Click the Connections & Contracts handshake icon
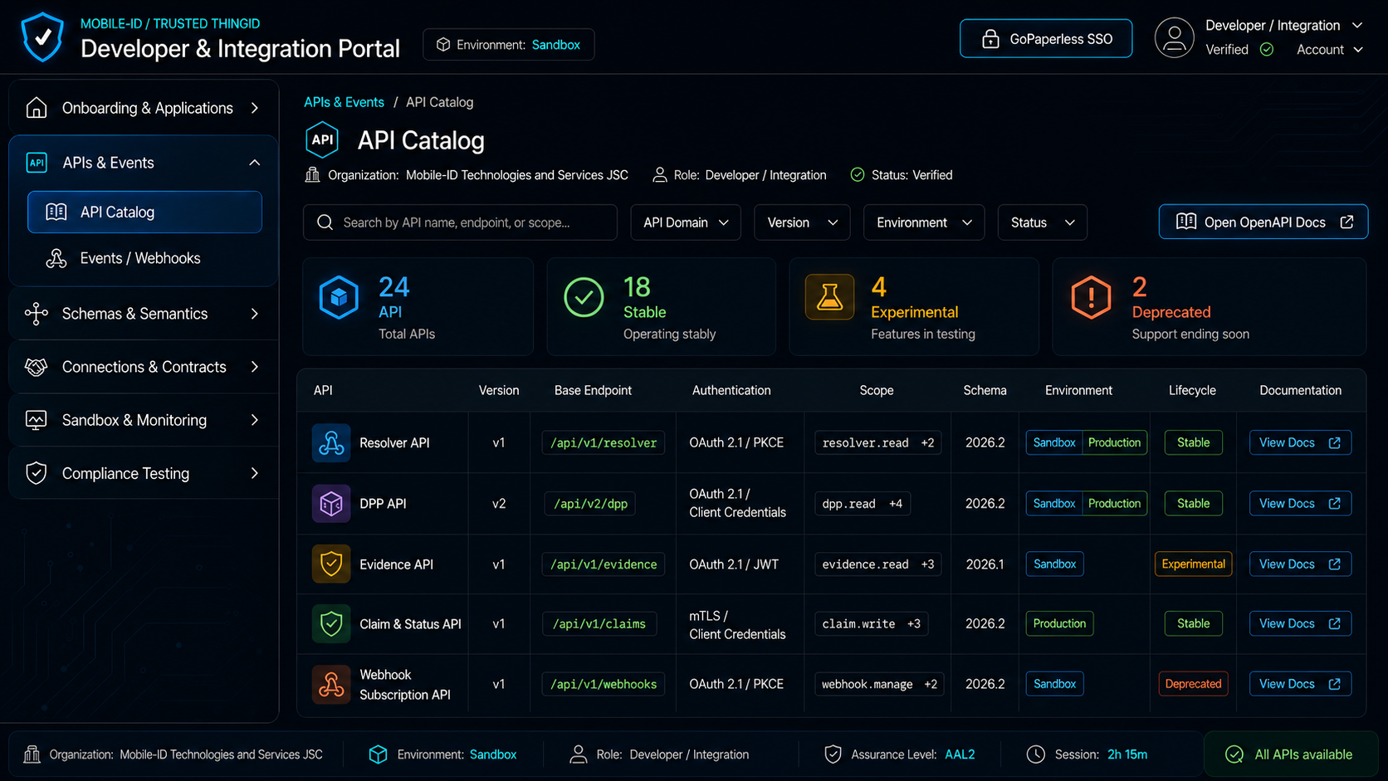The height and width of the screenshot is (781, 1388). (x=37, y=367)
